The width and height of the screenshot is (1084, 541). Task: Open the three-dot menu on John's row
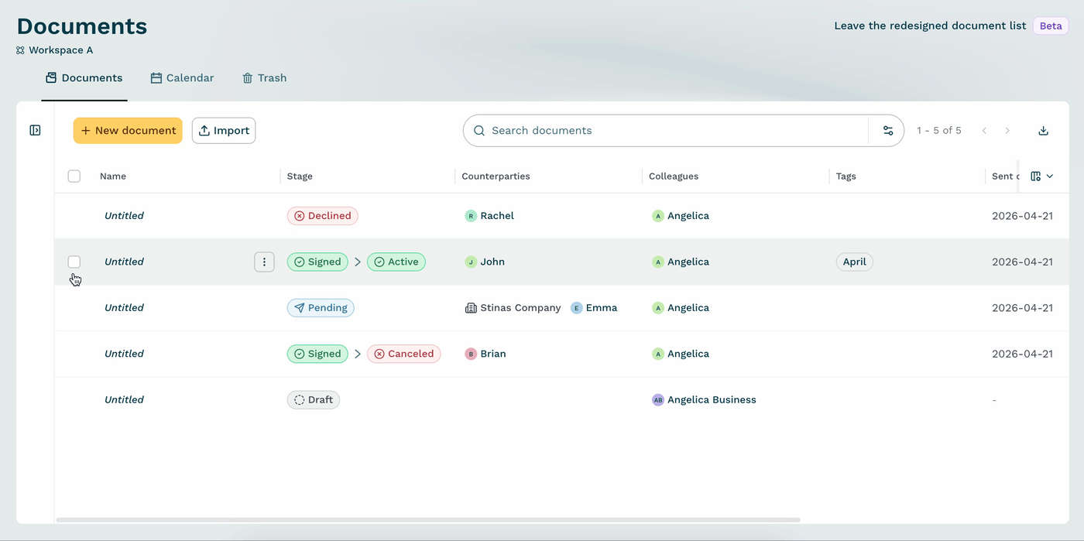click(x=264, y=262)
